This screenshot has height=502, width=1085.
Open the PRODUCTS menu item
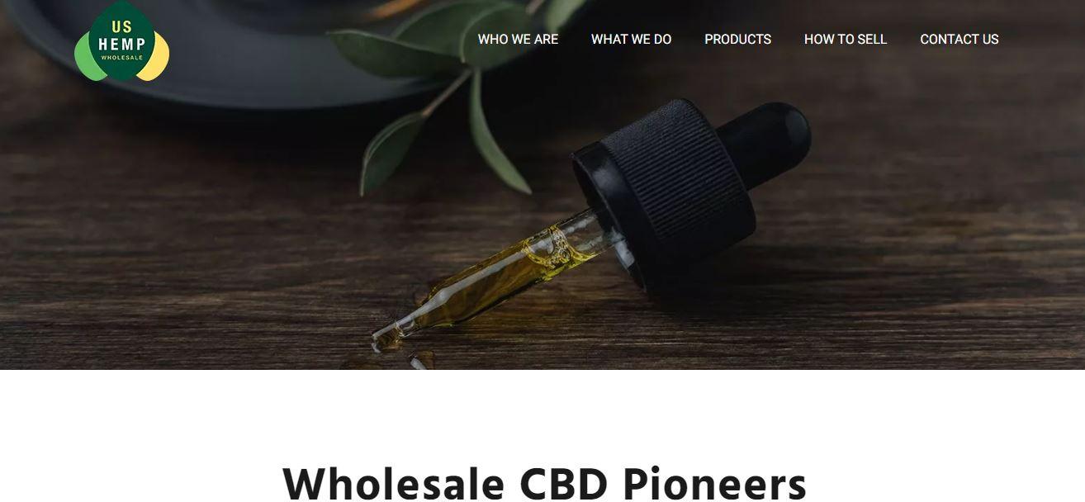click(737, 39)
